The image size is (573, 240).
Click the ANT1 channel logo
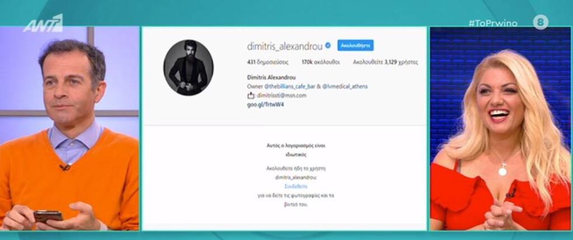pos(43,23)
